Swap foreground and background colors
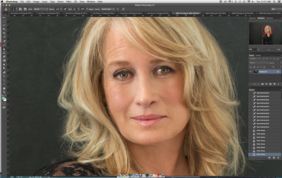The height and width of the screenshot is (178, 282). pos(5,96)
